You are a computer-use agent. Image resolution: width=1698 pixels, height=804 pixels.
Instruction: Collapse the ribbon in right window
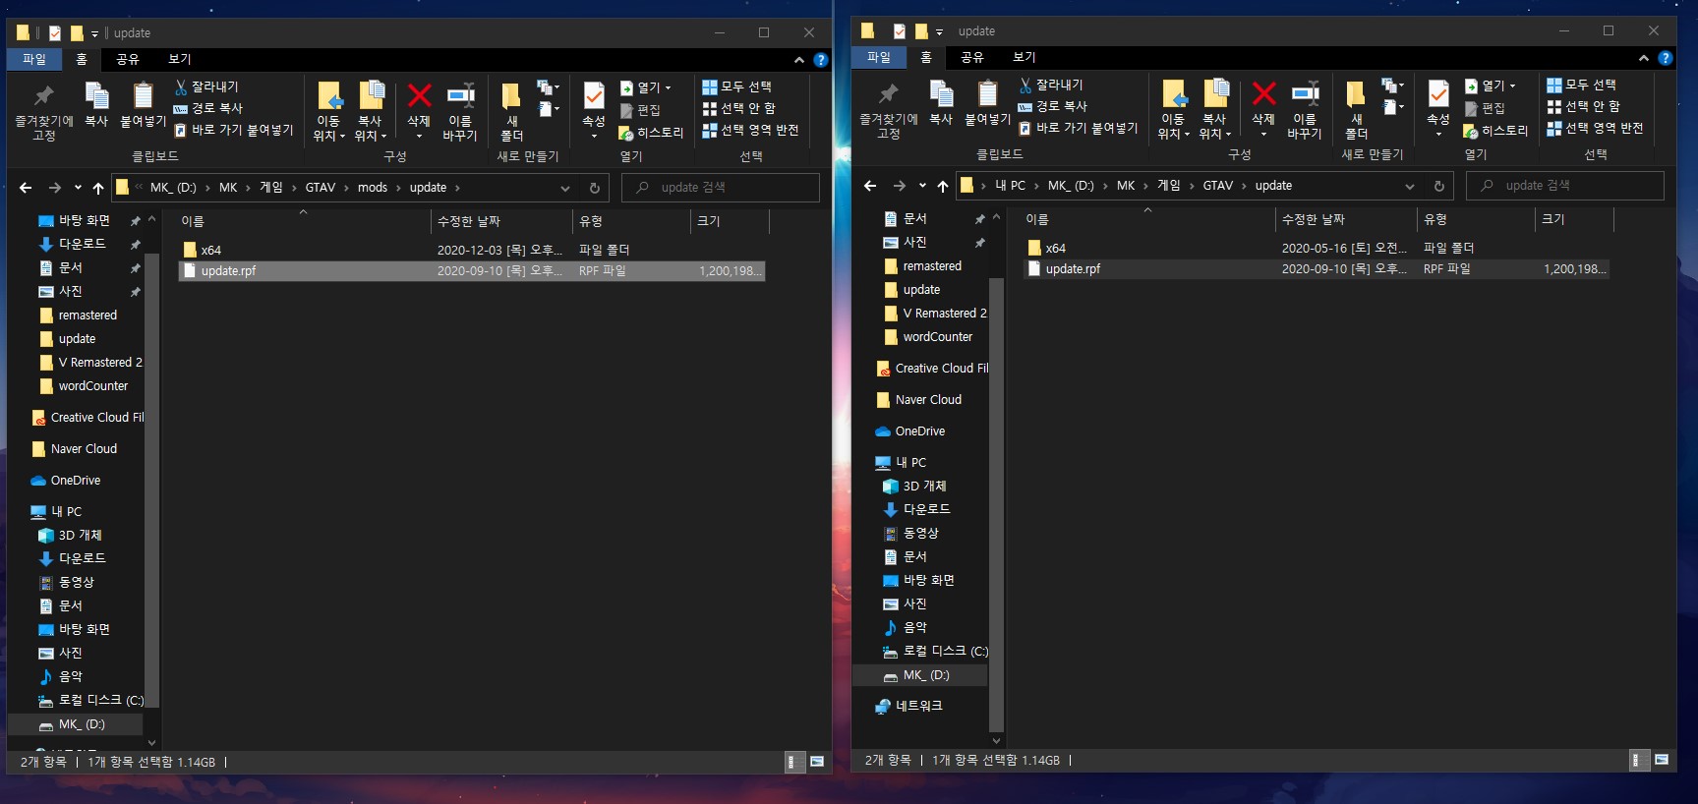[1643, 58]
